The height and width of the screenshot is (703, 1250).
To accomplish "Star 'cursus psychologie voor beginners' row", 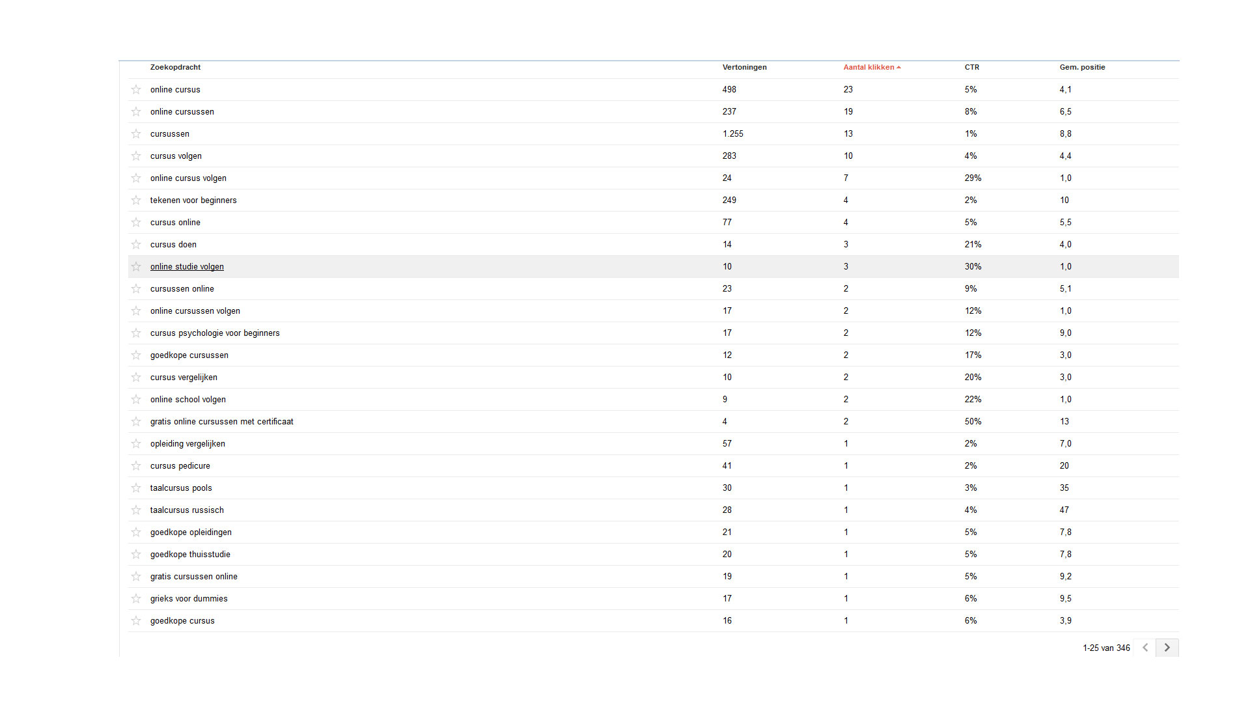I will [x=136, y=333].
